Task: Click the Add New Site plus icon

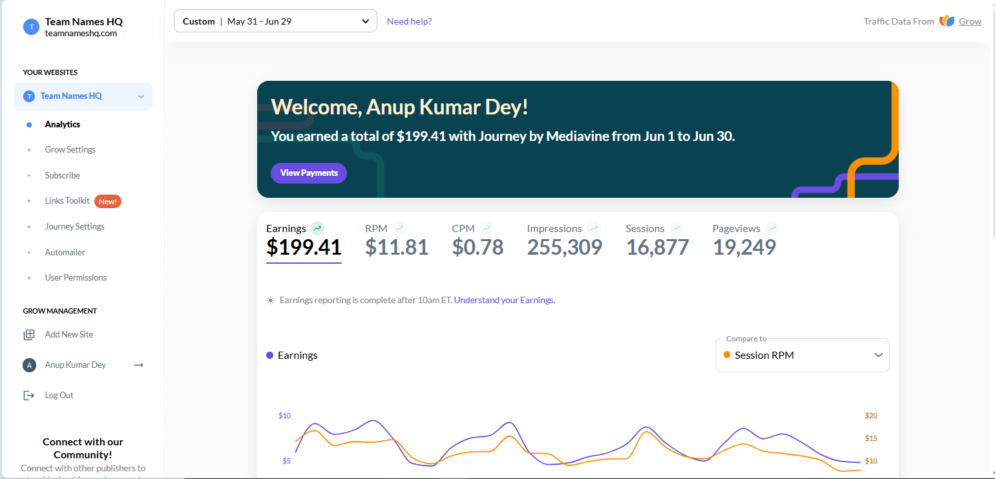Action: coord(29,334)
